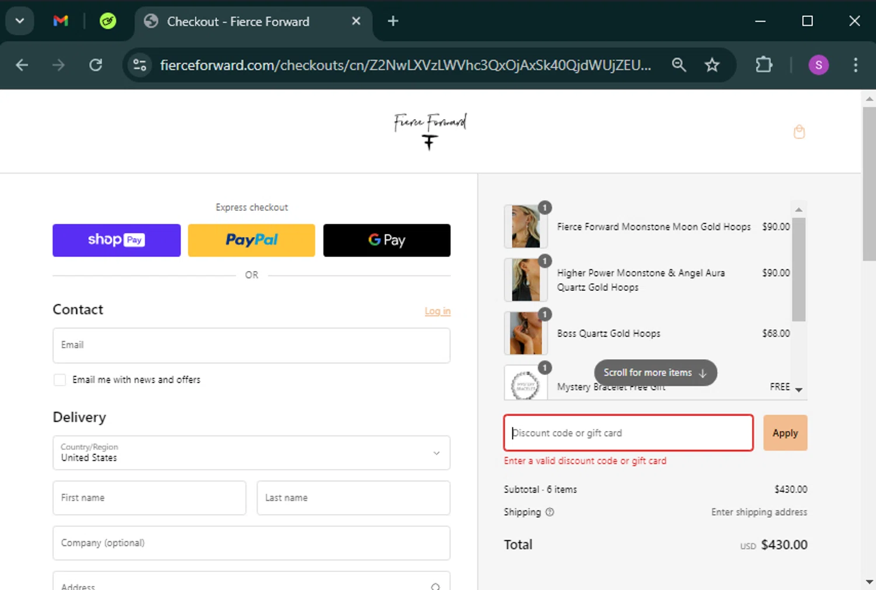
Task: View site information icon in address bar
Action: click(140, 65)
